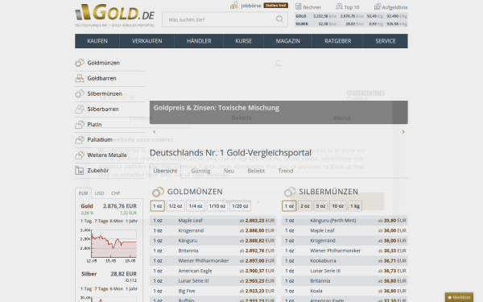
Task: Select the CHF currency tab
Action: (x=115, y=193)
